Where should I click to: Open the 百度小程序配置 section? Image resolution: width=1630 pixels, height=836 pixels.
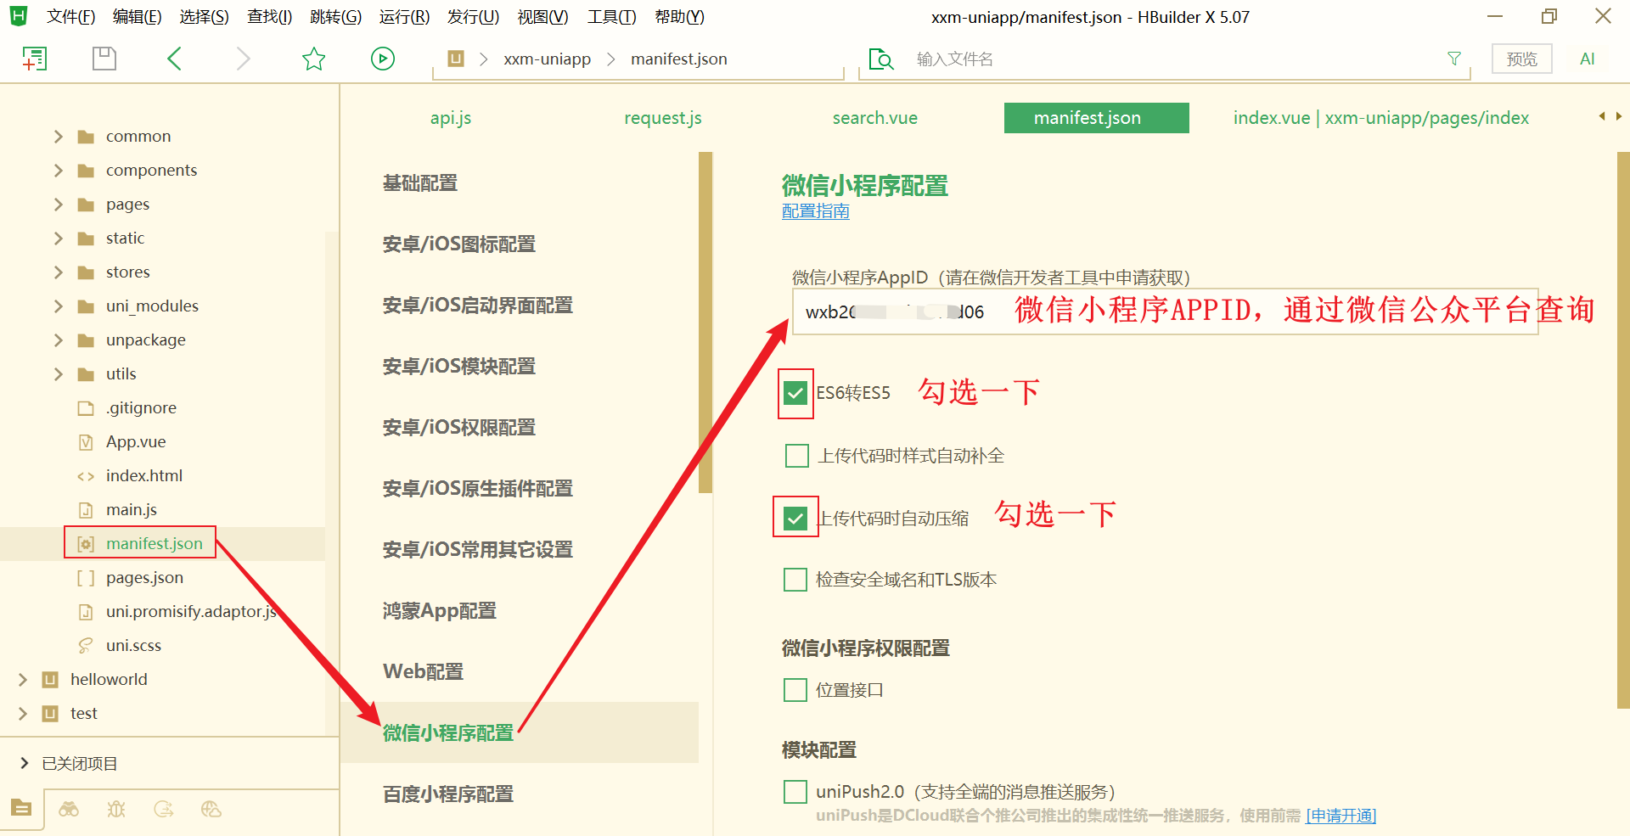coord(448,794)
